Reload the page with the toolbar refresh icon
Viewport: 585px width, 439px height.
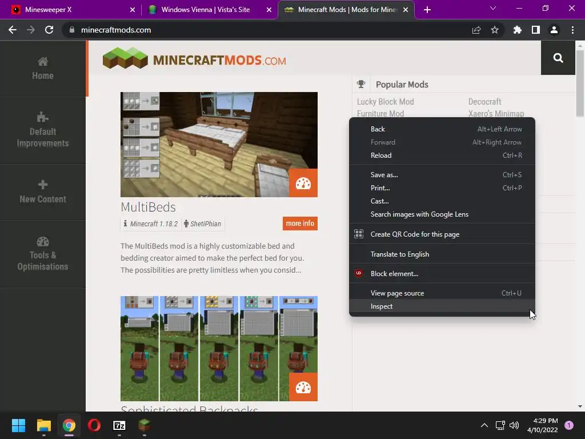(x=49, y=30)
